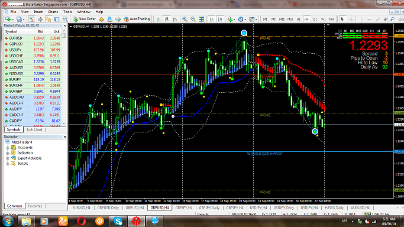Switch timeframe to H1

coord(298,20)
